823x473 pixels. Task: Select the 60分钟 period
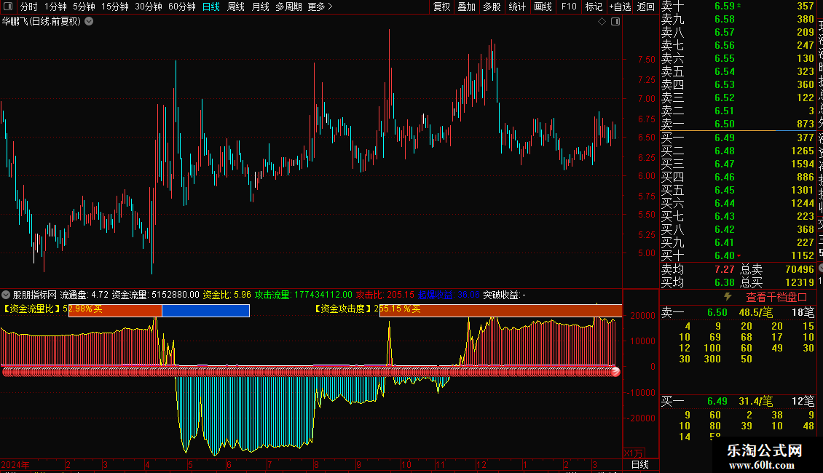(181, 7)
